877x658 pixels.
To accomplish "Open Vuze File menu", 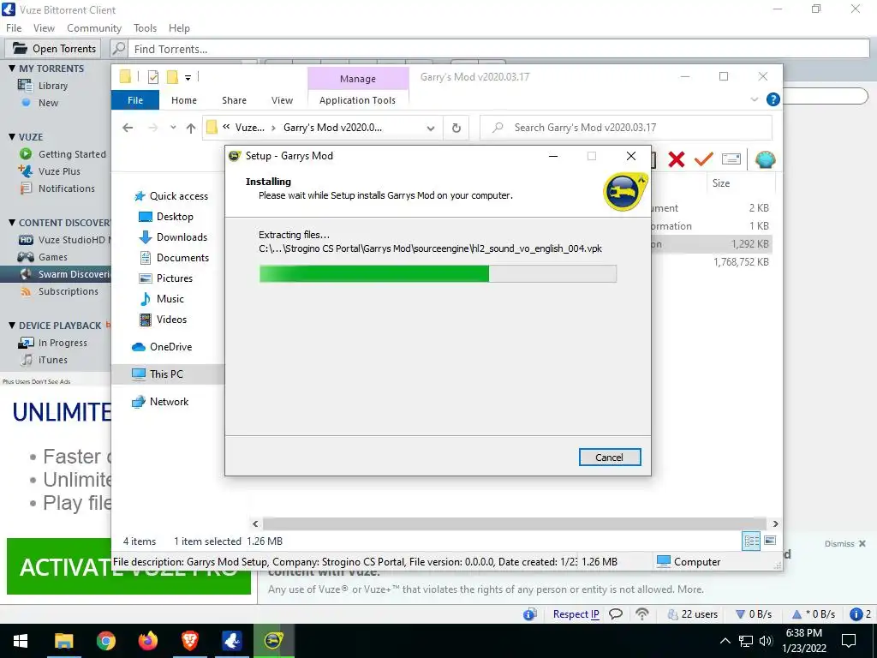I will pos(14,28).
